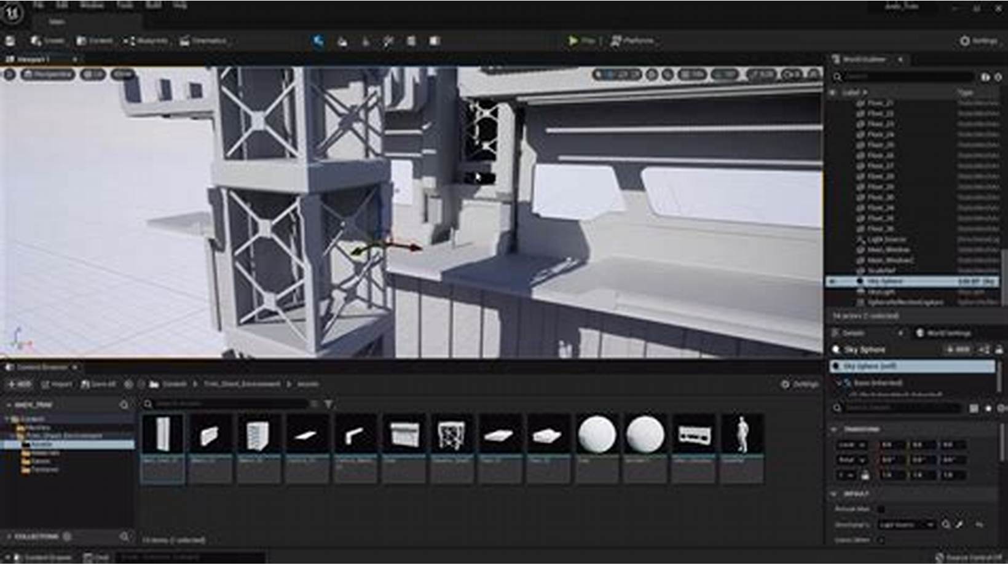The height and width of the screenshot is (565, 1008).
Task: Click the Outliner settings gear icon
Action: click(x=998, y=77)
